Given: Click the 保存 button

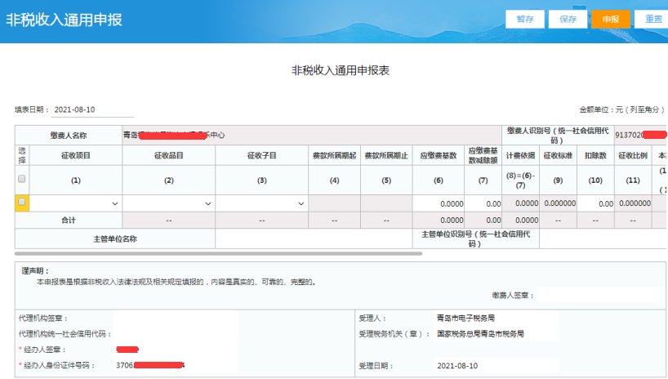Looking at the screenshot, I should coord(568,19).
